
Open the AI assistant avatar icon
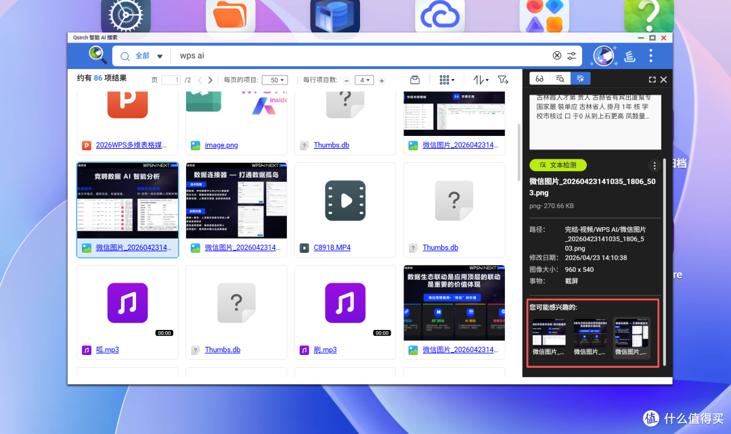[604, 55]
